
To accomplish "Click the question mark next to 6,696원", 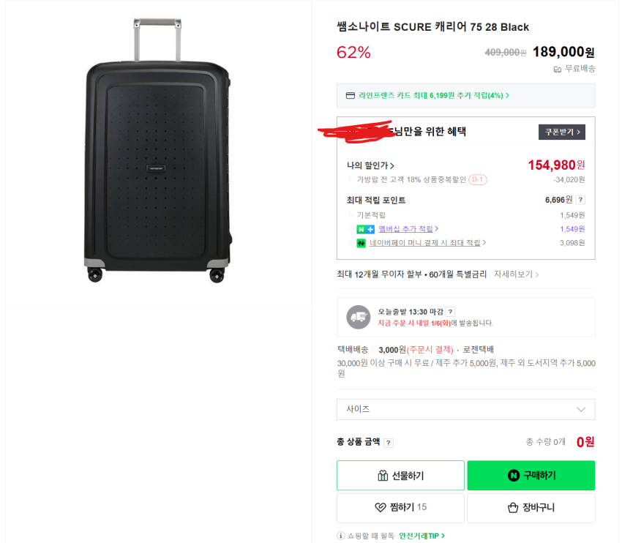I will click(580, 200).
